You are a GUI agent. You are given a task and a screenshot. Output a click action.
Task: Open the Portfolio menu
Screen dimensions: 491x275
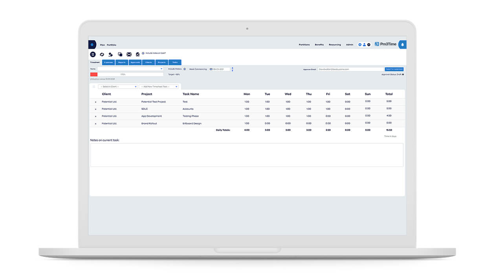112,45
